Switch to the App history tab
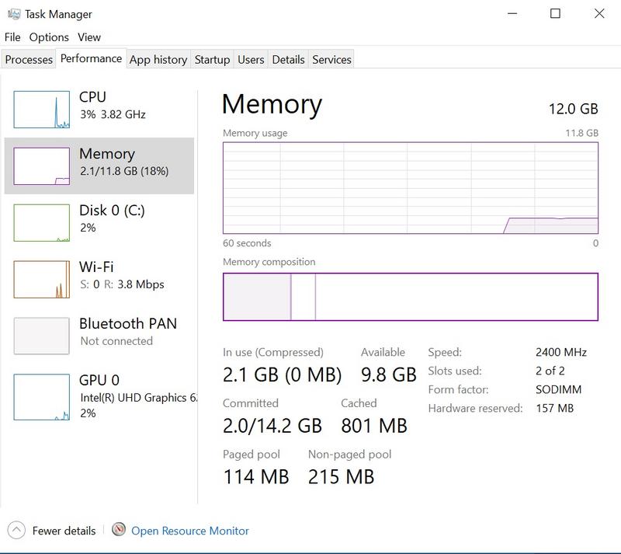The image size is (621, 554). pyautogui.click(x=158, y=60)
